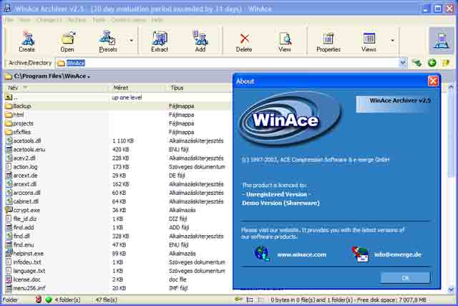Select the arcext.de file
This screenshot has height=306, width=458.
coord(117,176)
